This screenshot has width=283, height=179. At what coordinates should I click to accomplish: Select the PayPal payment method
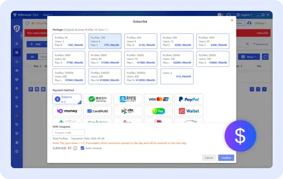189,99
